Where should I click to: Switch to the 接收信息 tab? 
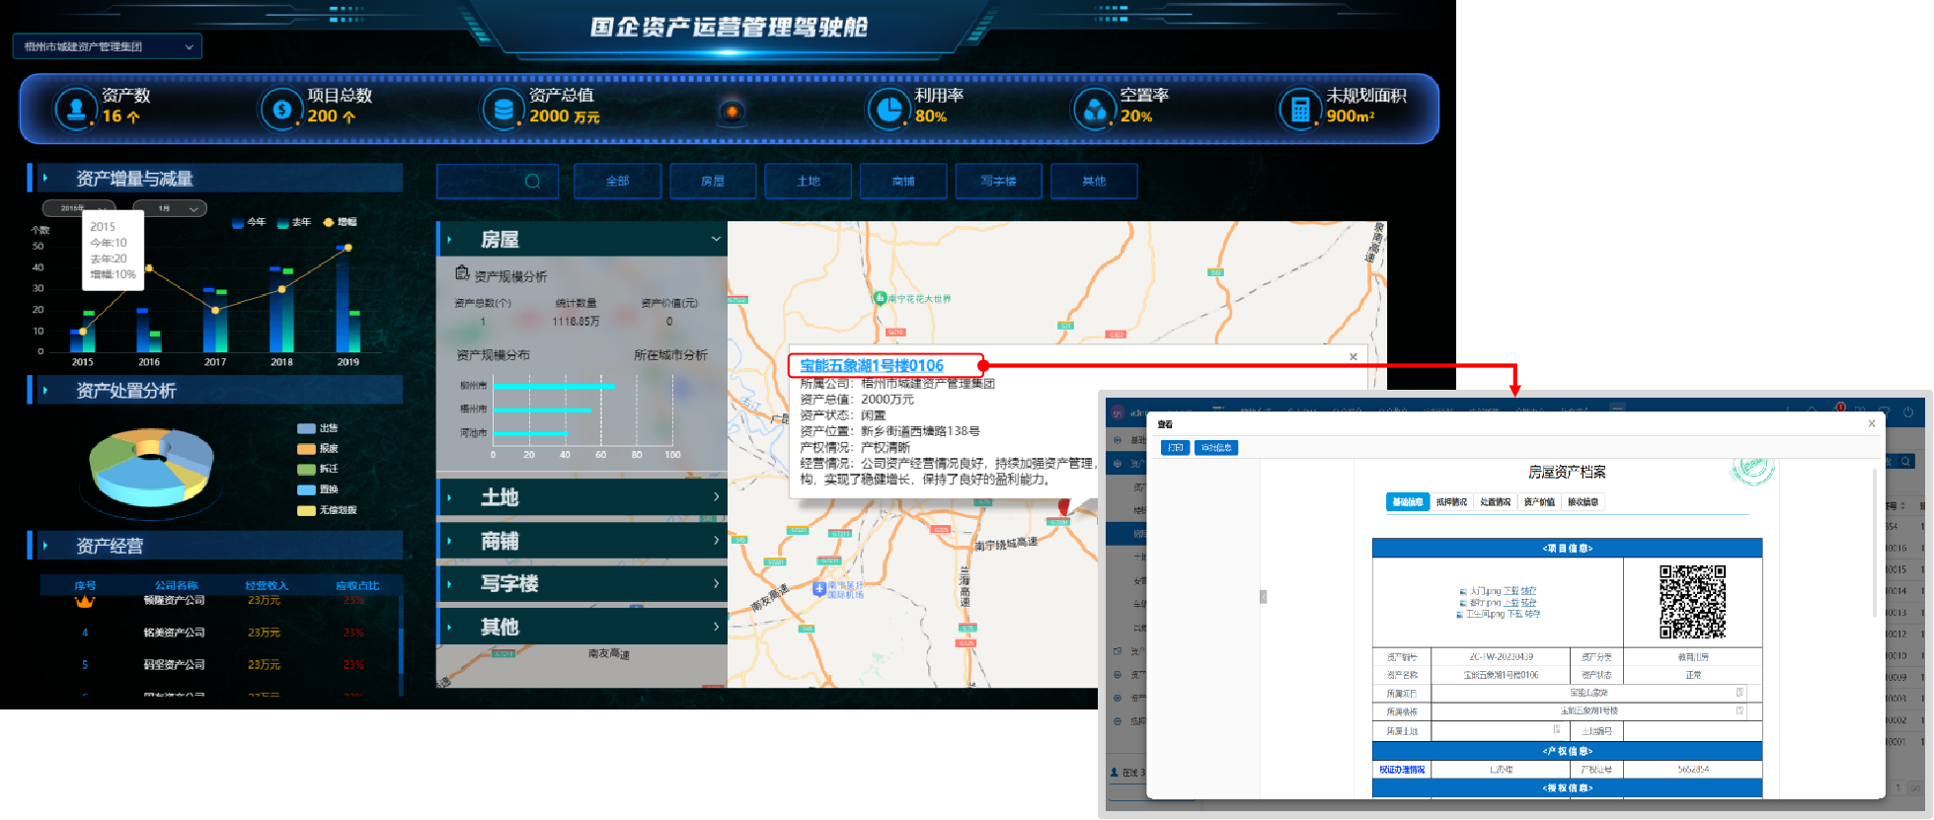(1583, 502)
